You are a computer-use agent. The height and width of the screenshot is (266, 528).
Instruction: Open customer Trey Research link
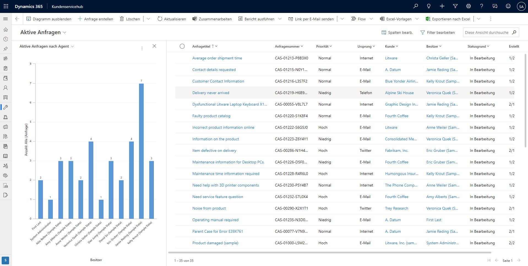396,208
